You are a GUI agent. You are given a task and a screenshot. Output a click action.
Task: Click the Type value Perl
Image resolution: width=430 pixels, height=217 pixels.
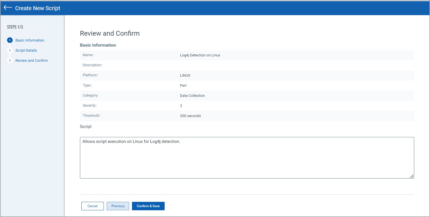point(183,86)
